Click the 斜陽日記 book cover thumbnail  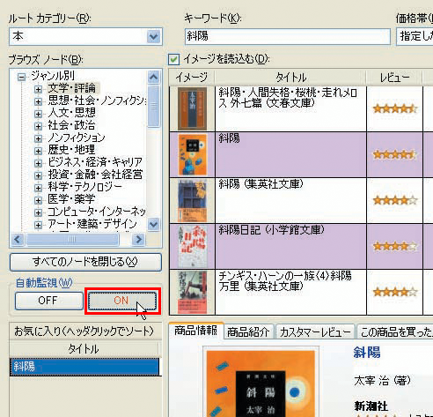pos(193,246)
